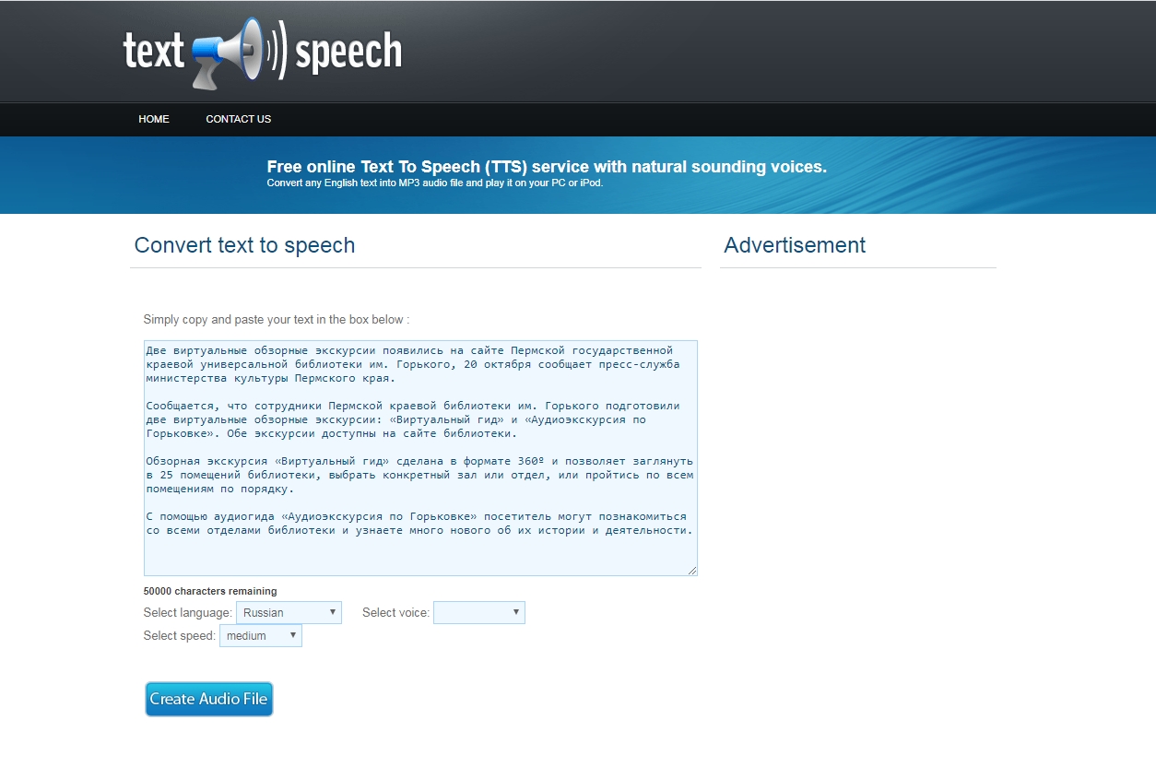
Task: Expand the language dropdown arrow
Action: (333, 612)
